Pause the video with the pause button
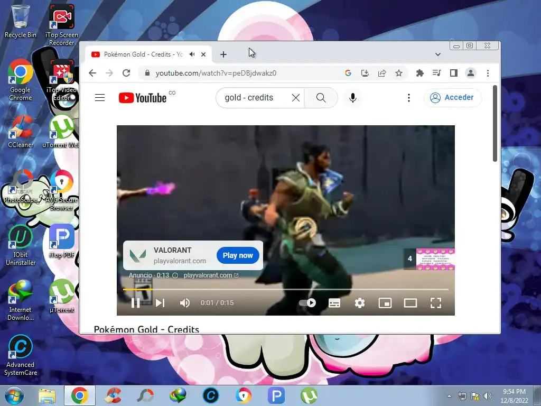The height and width of the screenshot is (406, 541). pyautogui.click(x=136, y=303)
